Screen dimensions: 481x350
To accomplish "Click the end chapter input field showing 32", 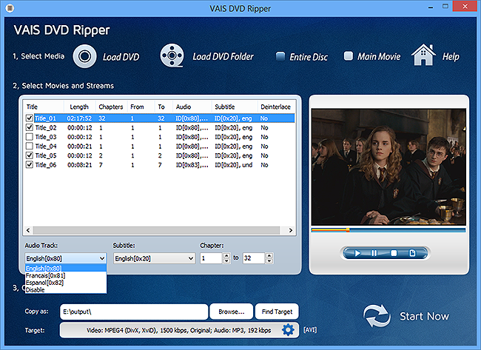I will click(254, 258).
